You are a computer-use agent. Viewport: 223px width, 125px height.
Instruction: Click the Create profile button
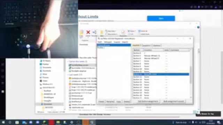[101, 101]
